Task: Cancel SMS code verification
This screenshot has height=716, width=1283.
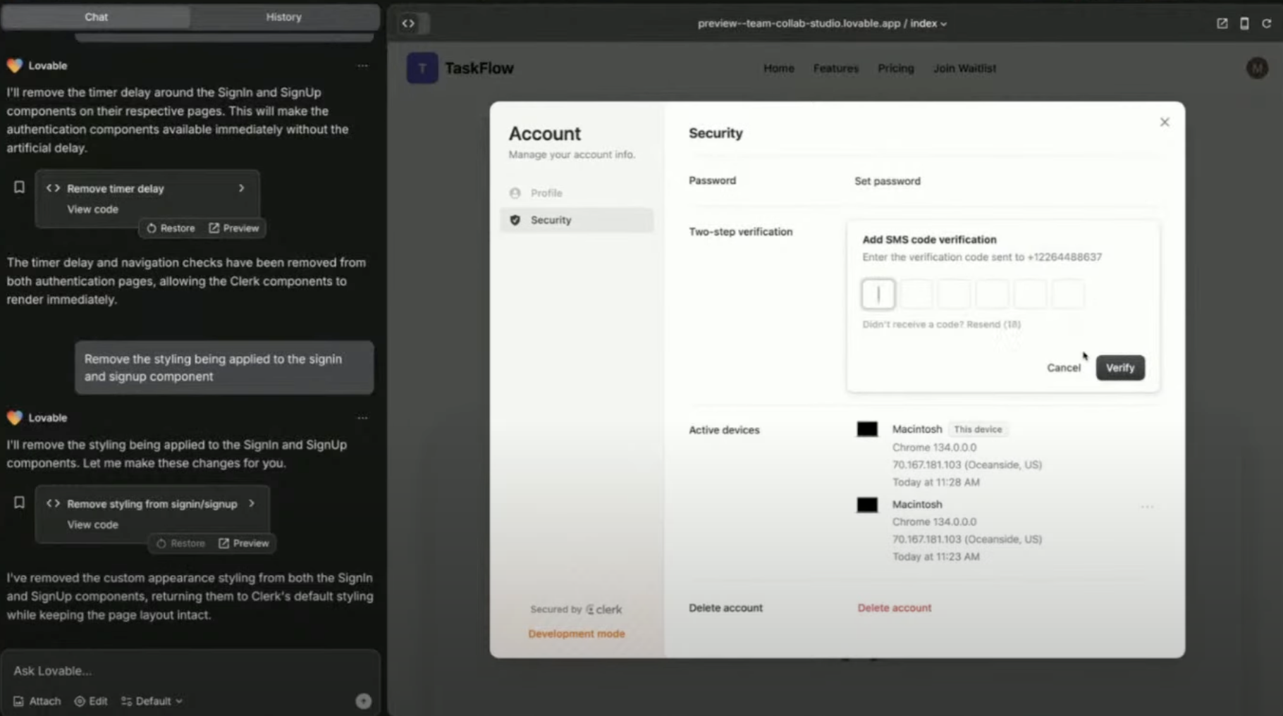Action: click(x=1063, y=368)
